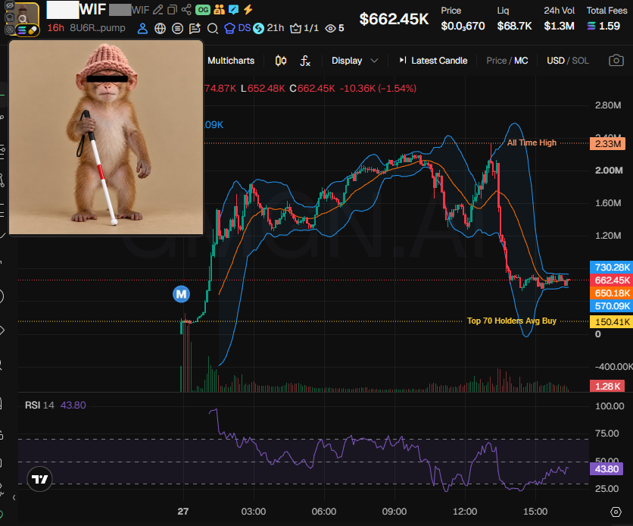The width and height of the screenshot is (633, 526).
Task: Click the eye watchers count 5
Action: tap(335, 28)
